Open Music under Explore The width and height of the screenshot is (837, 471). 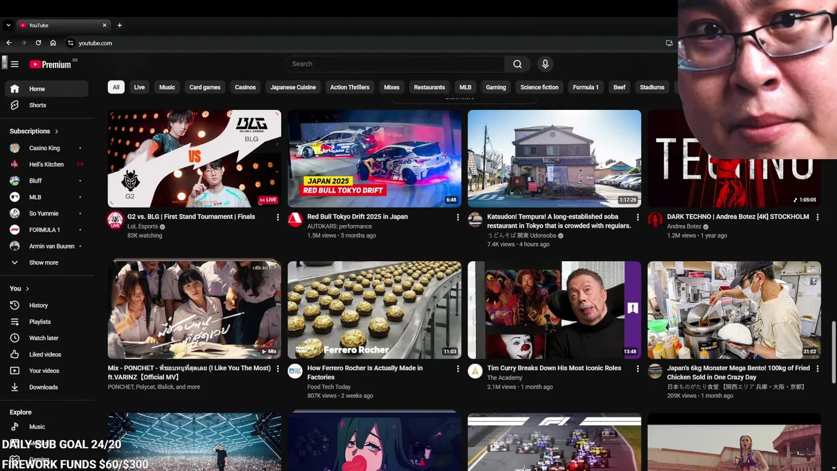tap(46, 427)
